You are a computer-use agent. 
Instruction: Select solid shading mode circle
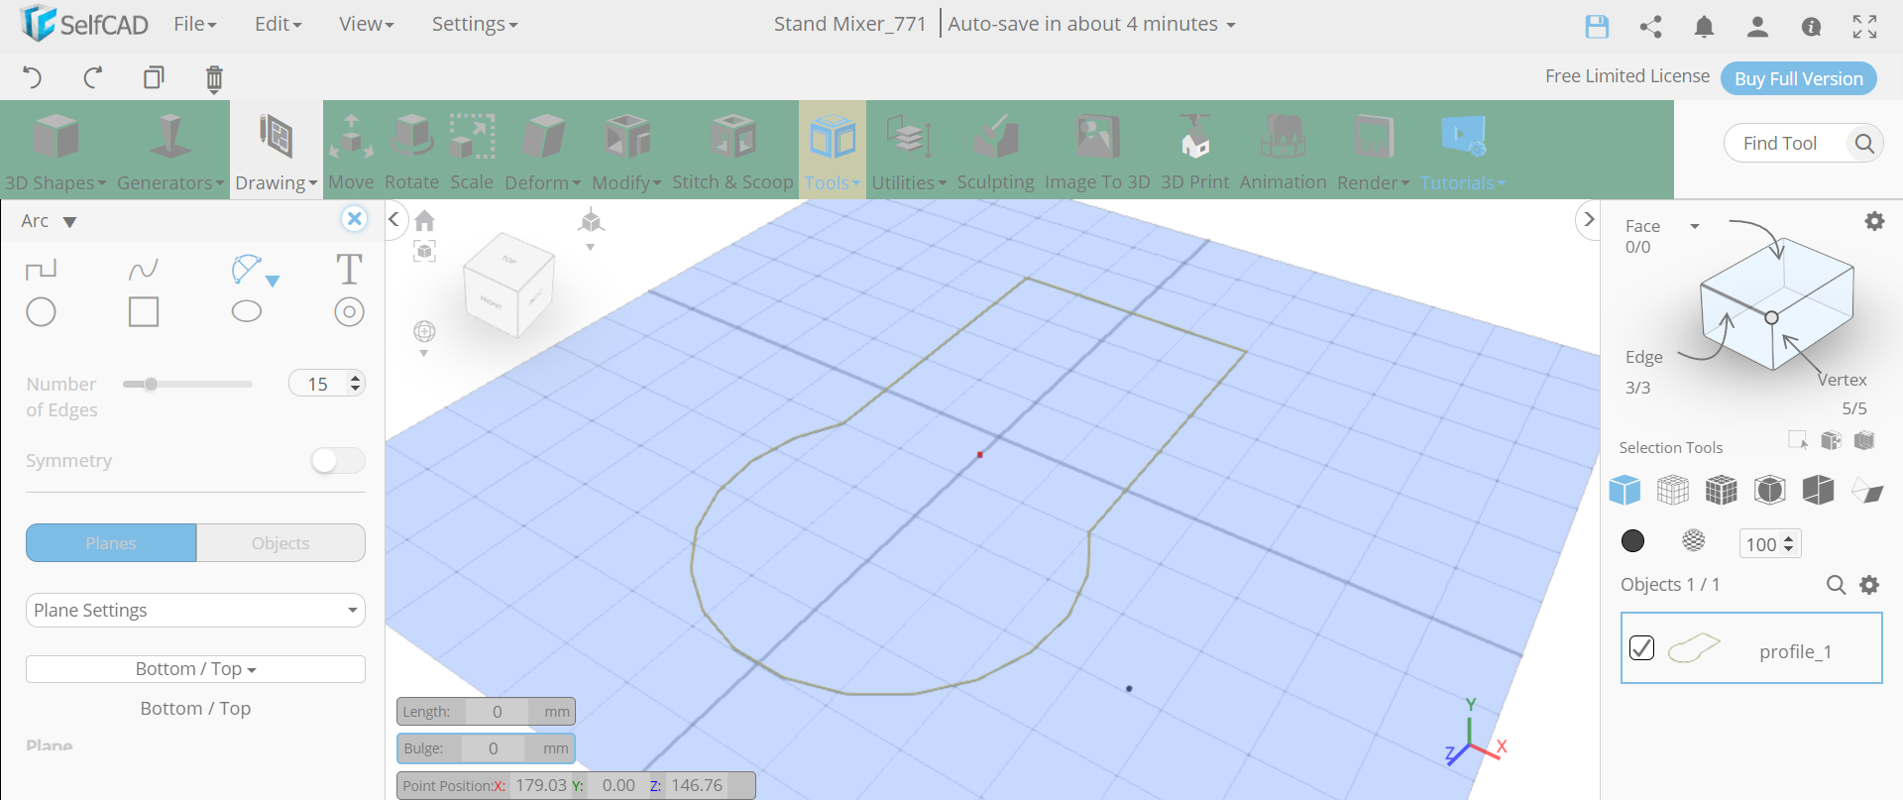click(x=1632, y=540)
